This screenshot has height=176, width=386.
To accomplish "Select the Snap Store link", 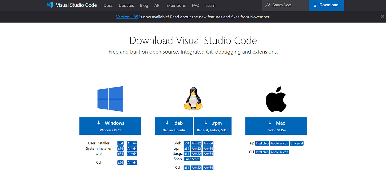I will coord(192,159).
